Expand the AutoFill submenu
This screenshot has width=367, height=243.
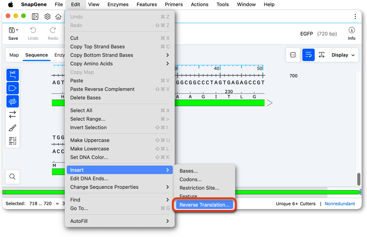point(120,221)
